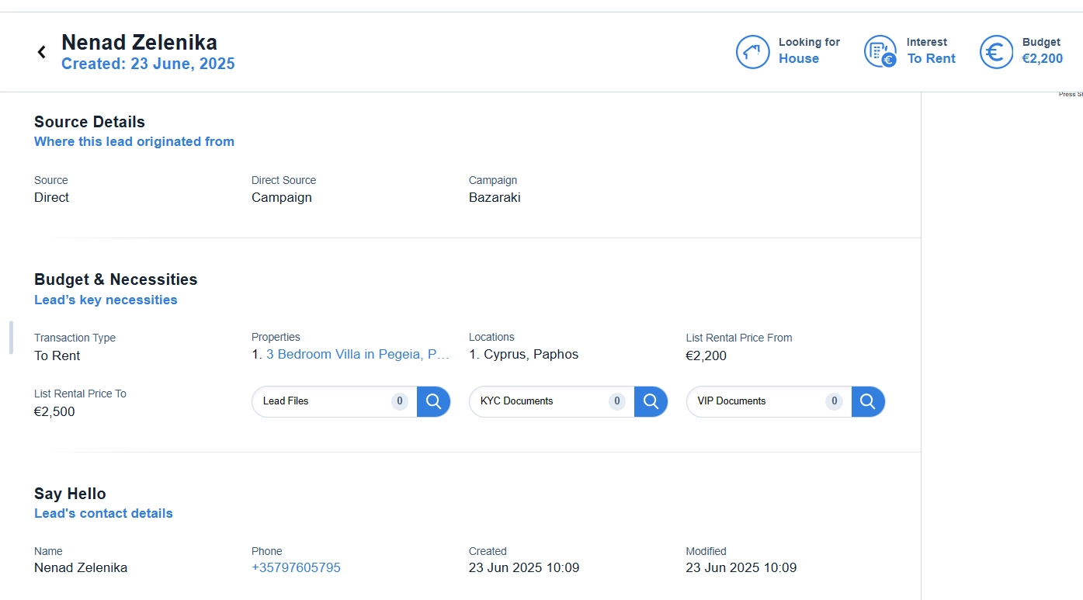Screen dimensions: 1083x600
Task: Click the Budget euro circle icon
Action: 996,52
